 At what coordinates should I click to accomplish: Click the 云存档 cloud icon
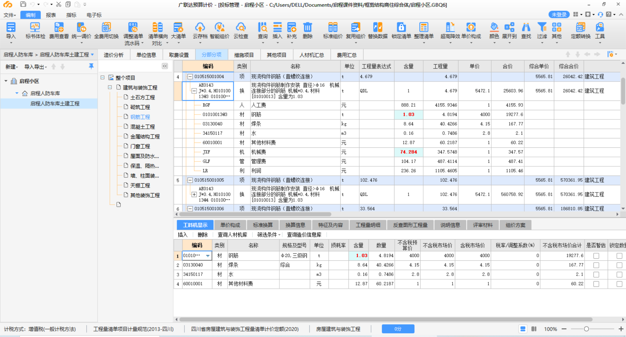[x=200, y=27]
